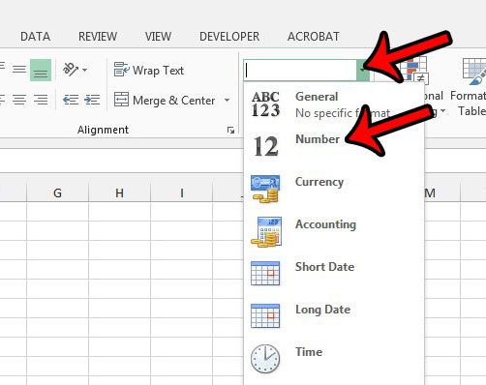486x385 pixels.
Task: Click the Decrease Indent icon
Action: point(71,100)
